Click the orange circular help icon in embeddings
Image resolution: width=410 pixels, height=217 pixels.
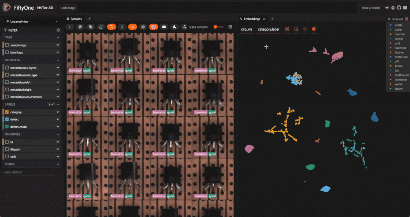[x=314, y=29]
